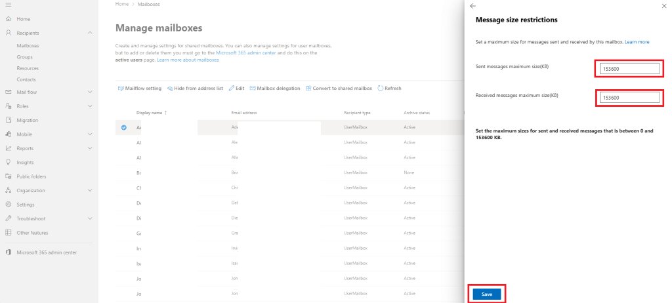Viewport: 672px width, 303px height.
Task: Select the row with email starting Gra
Action: pyautogui.click(x=289, y=233)
